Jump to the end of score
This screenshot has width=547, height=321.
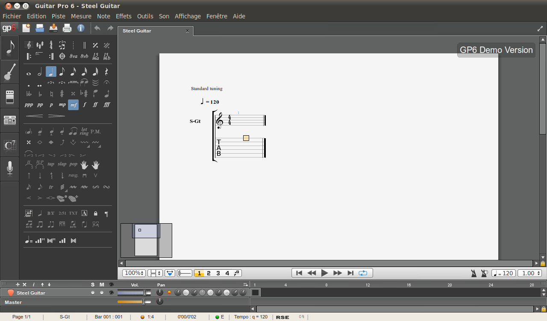350,273
